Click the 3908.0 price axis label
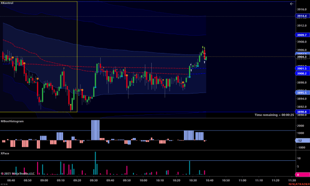Screen dimensions: 310x186 click(302, 42)
